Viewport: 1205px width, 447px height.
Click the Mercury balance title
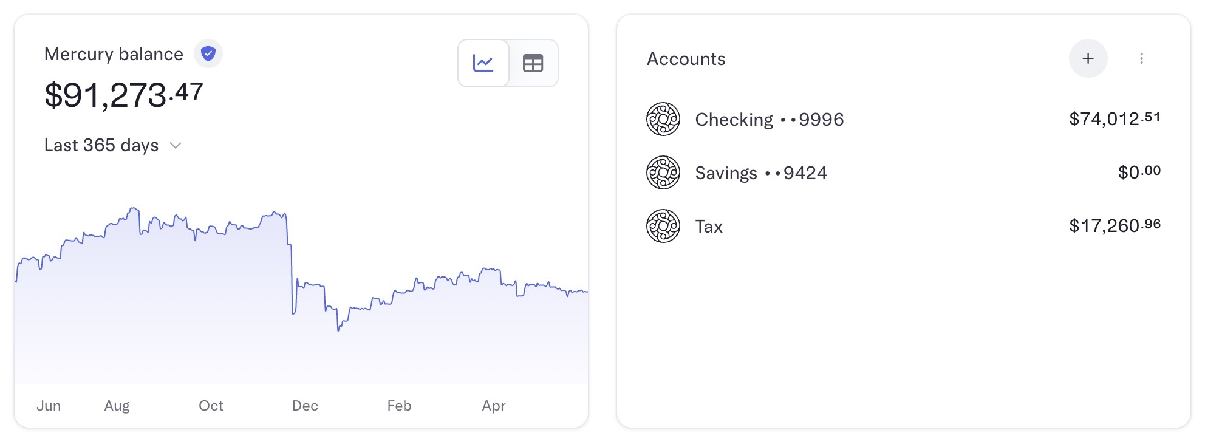click(114, 54)
